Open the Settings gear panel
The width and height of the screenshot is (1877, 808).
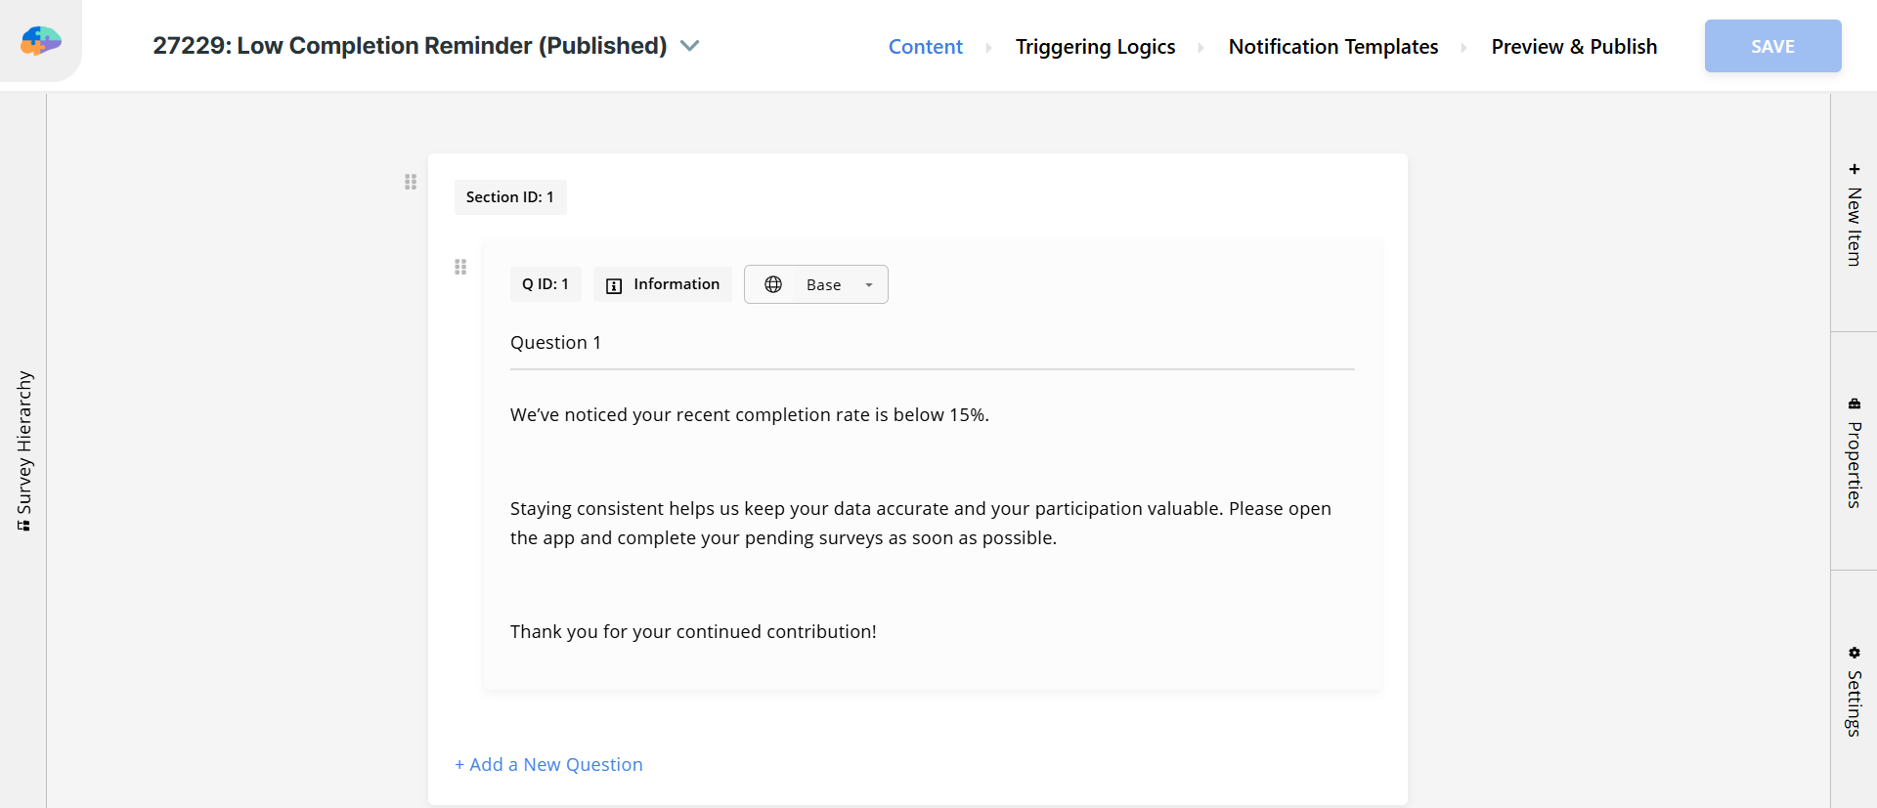(x=1854, y=690)
